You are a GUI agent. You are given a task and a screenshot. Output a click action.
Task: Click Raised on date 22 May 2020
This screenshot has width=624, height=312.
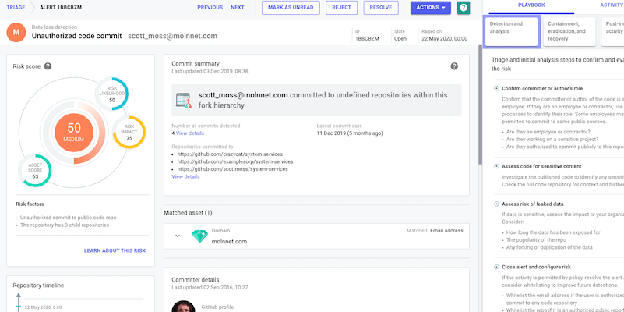[445, 39]
